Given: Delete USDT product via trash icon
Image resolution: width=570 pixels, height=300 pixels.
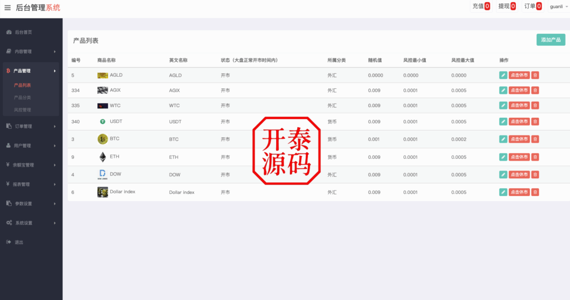Looking at the screenshot, I should 535,122.
